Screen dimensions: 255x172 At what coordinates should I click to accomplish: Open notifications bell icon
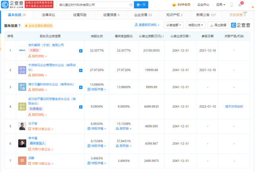click(x=240, y=5)
